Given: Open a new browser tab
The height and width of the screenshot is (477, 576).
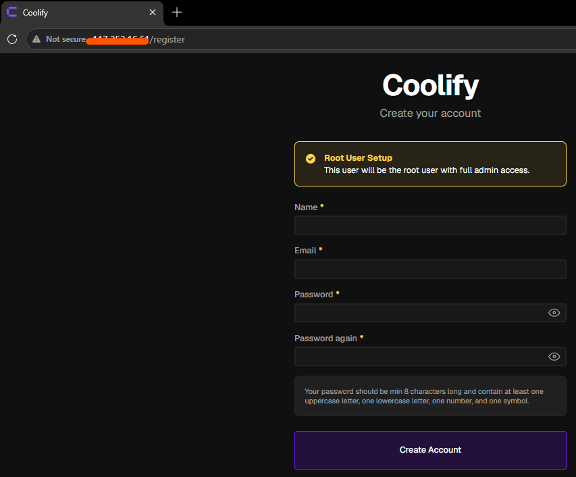Looking at the screenshot, I should pos(177,12).
